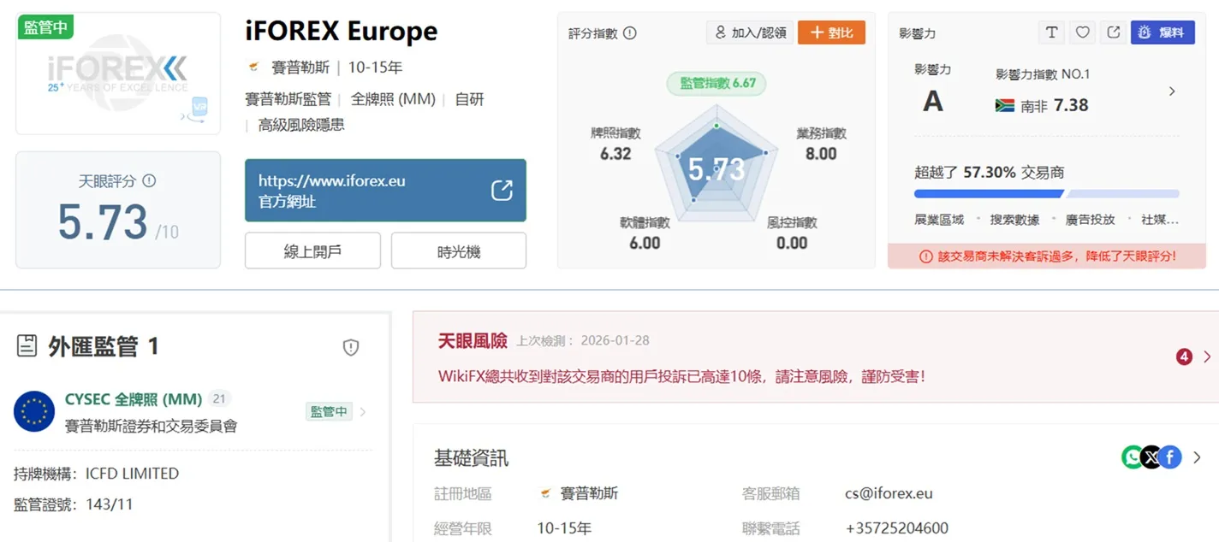The image size is (1219, 542).
Task: Select the 社媒 item
Action: coord(1159,220)
